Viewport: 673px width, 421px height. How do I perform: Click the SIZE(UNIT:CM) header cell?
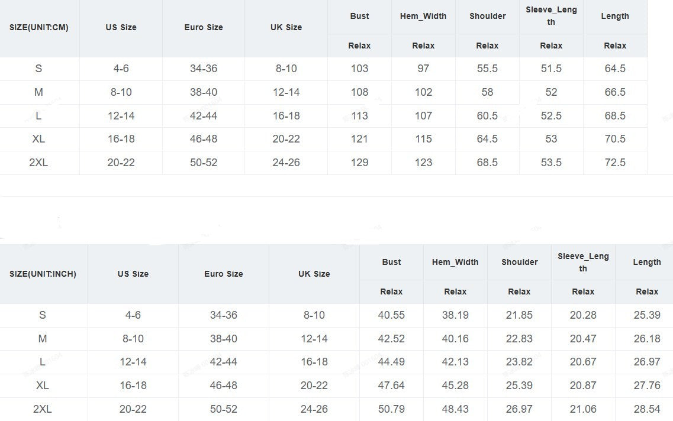39,28
